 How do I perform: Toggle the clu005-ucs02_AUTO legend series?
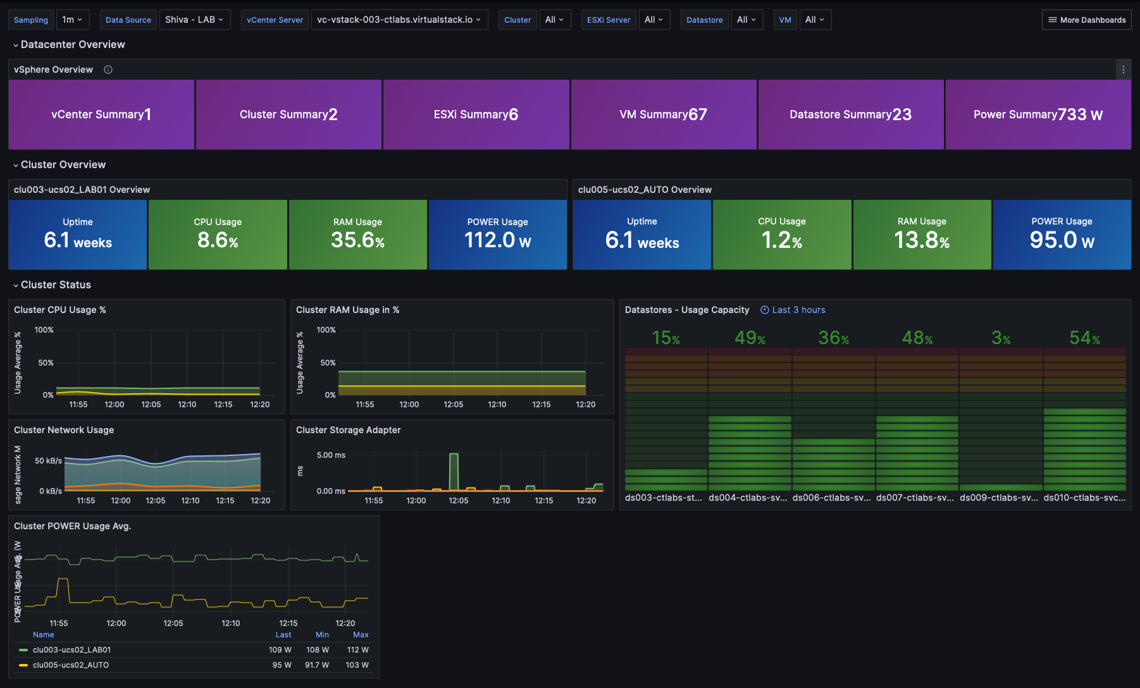click(70, 665)
